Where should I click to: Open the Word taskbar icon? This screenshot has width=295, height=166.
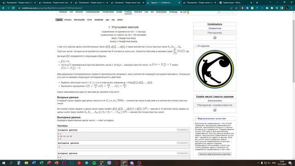point(34,163)
